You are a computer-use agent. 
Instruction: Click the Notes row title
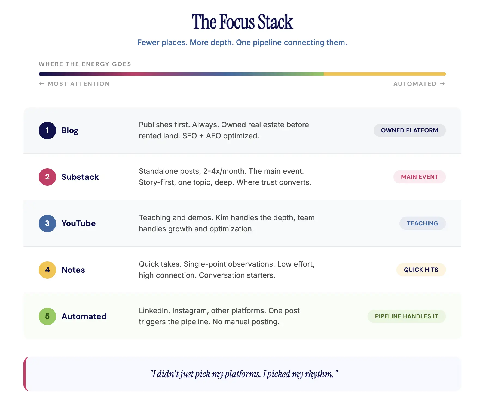tap(73, 270)
